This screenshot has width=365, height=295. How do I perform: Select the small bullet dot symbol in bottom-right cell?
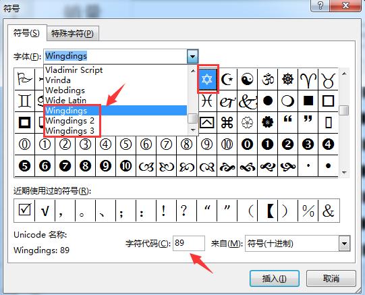click(x=328, y=166)
